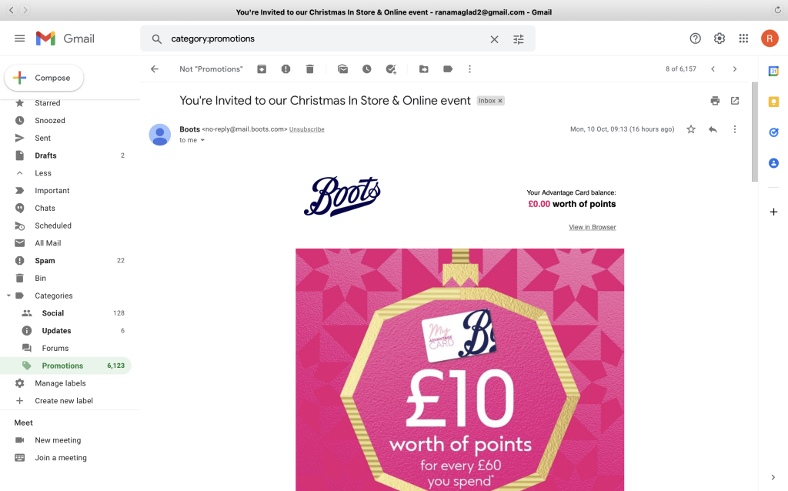Expand the 'to me' recipient details
The height and width of the screenshot is (491, 788).
pyautogui.click(x=202, y=140)
